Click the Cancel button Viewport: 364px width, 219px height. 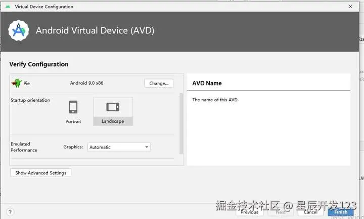(x=310, y=212)
